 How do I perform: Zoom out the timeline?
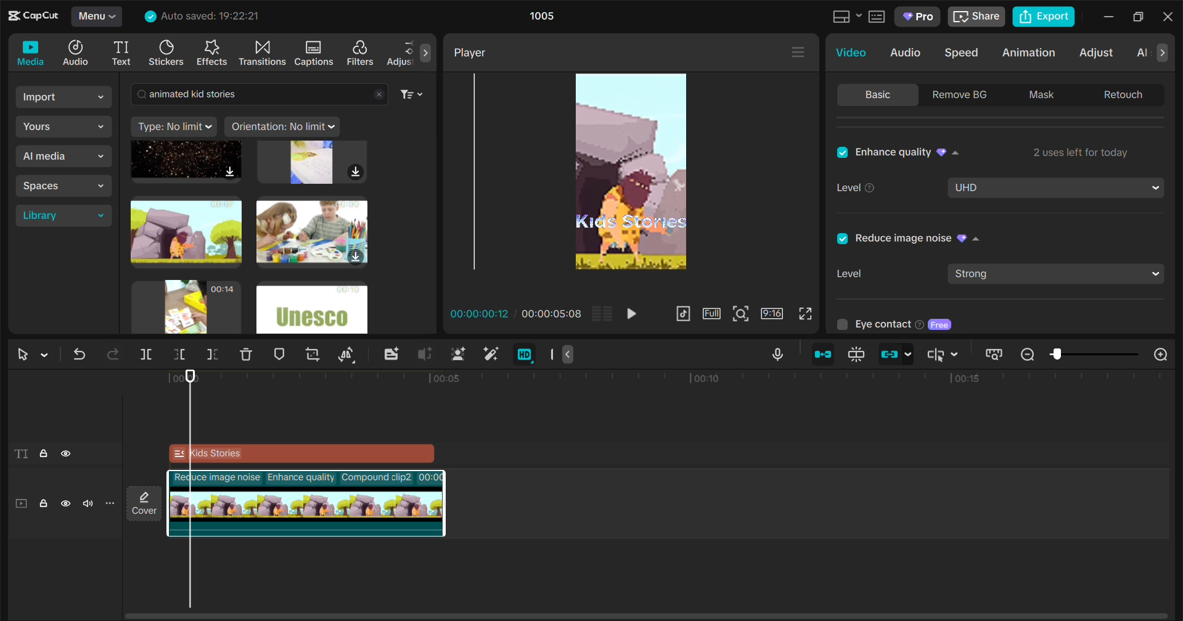pos(1027,354)
